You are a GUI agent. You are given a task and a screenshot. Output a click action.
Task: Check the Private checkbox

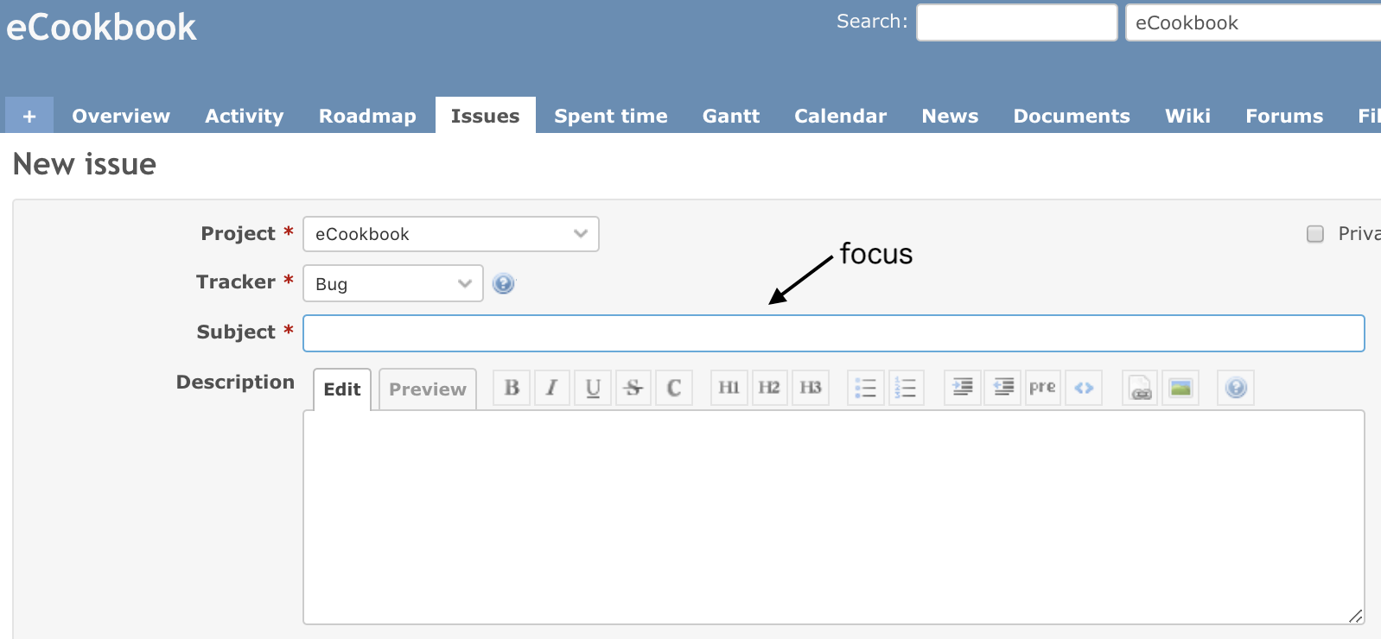pos(1315,234)
